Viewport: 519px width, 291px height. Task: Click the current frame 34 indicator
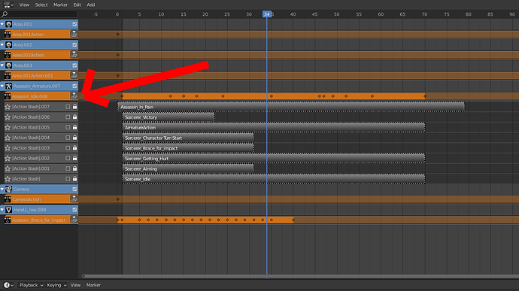click(x=267, y=14)
